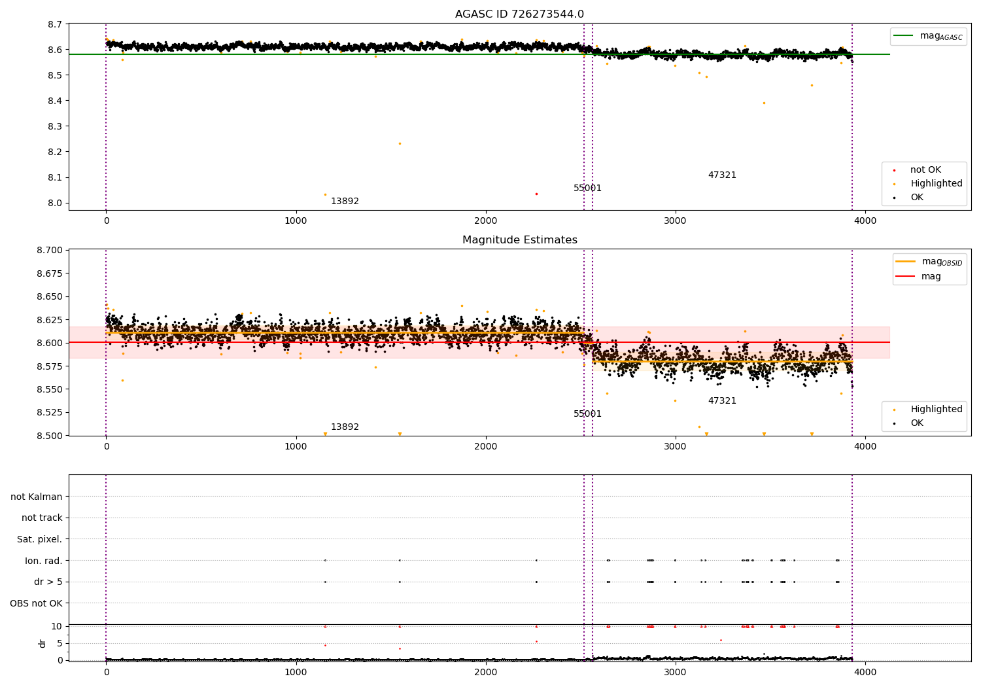Click the "Sat. pixel." row label

40,540
